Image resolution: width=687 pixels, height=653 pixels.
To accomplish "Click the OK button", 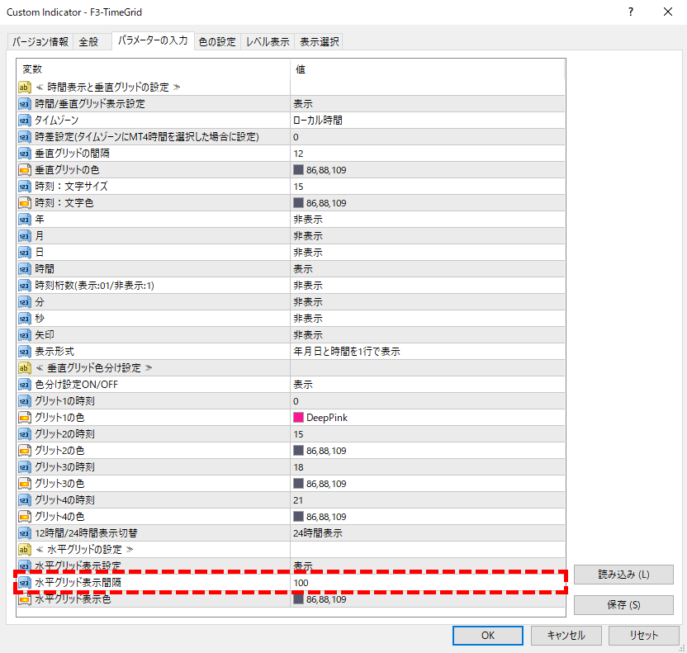I will (x=487, y=635).
